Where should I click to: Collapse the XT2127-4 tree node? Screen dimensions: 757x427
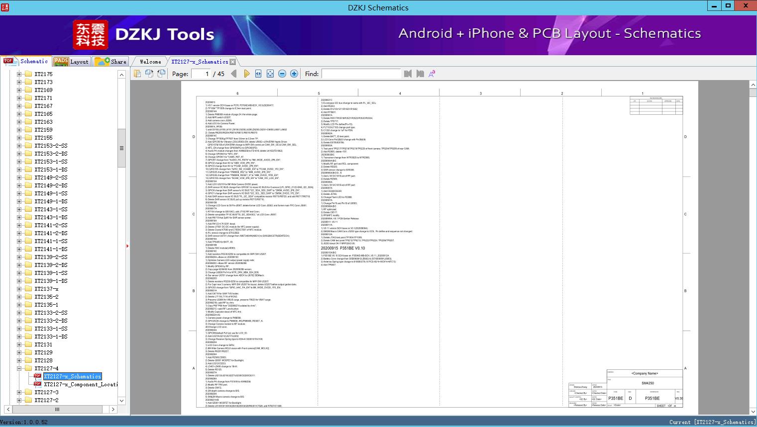[x=19, y=368]
